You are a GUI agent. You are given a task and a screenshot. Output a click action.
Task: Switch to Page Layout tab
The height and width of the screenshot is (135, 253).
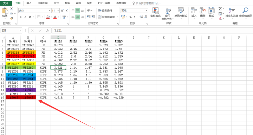pos(43,3)
